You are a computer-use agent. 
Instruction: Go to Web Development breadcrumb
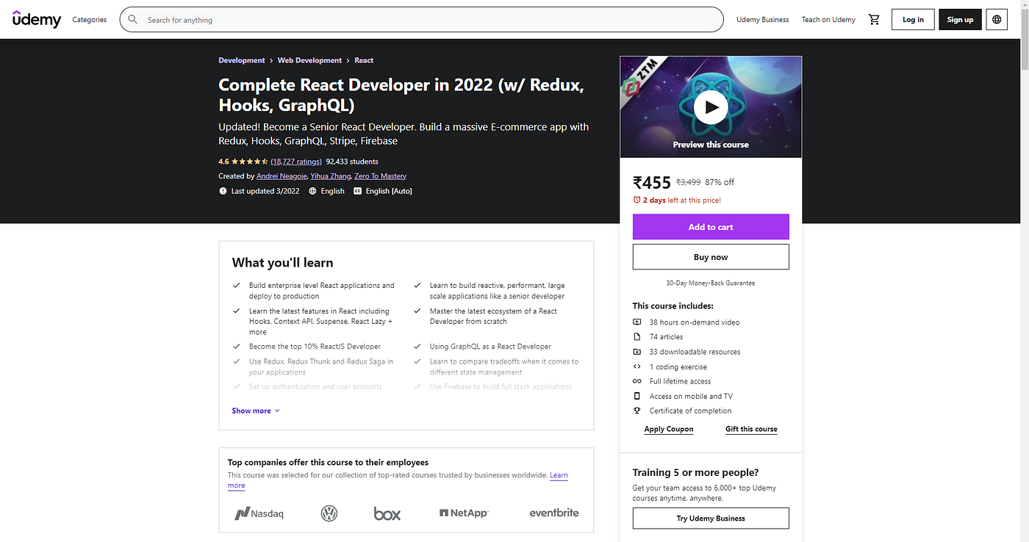[309, 60]
